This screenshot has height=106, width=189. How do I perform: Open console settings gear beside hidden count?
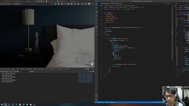(93, 72)
